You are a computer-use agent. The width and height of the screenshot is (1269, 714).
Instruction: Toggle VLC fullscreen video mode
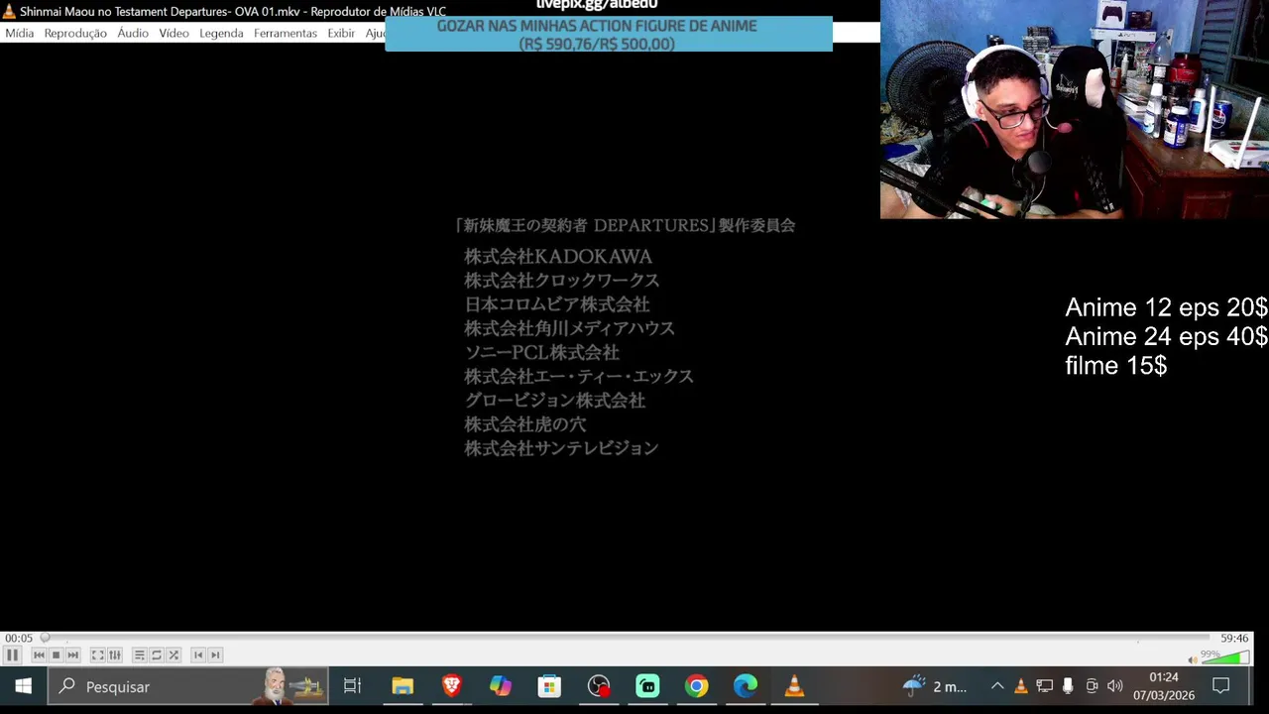point(97,654)
